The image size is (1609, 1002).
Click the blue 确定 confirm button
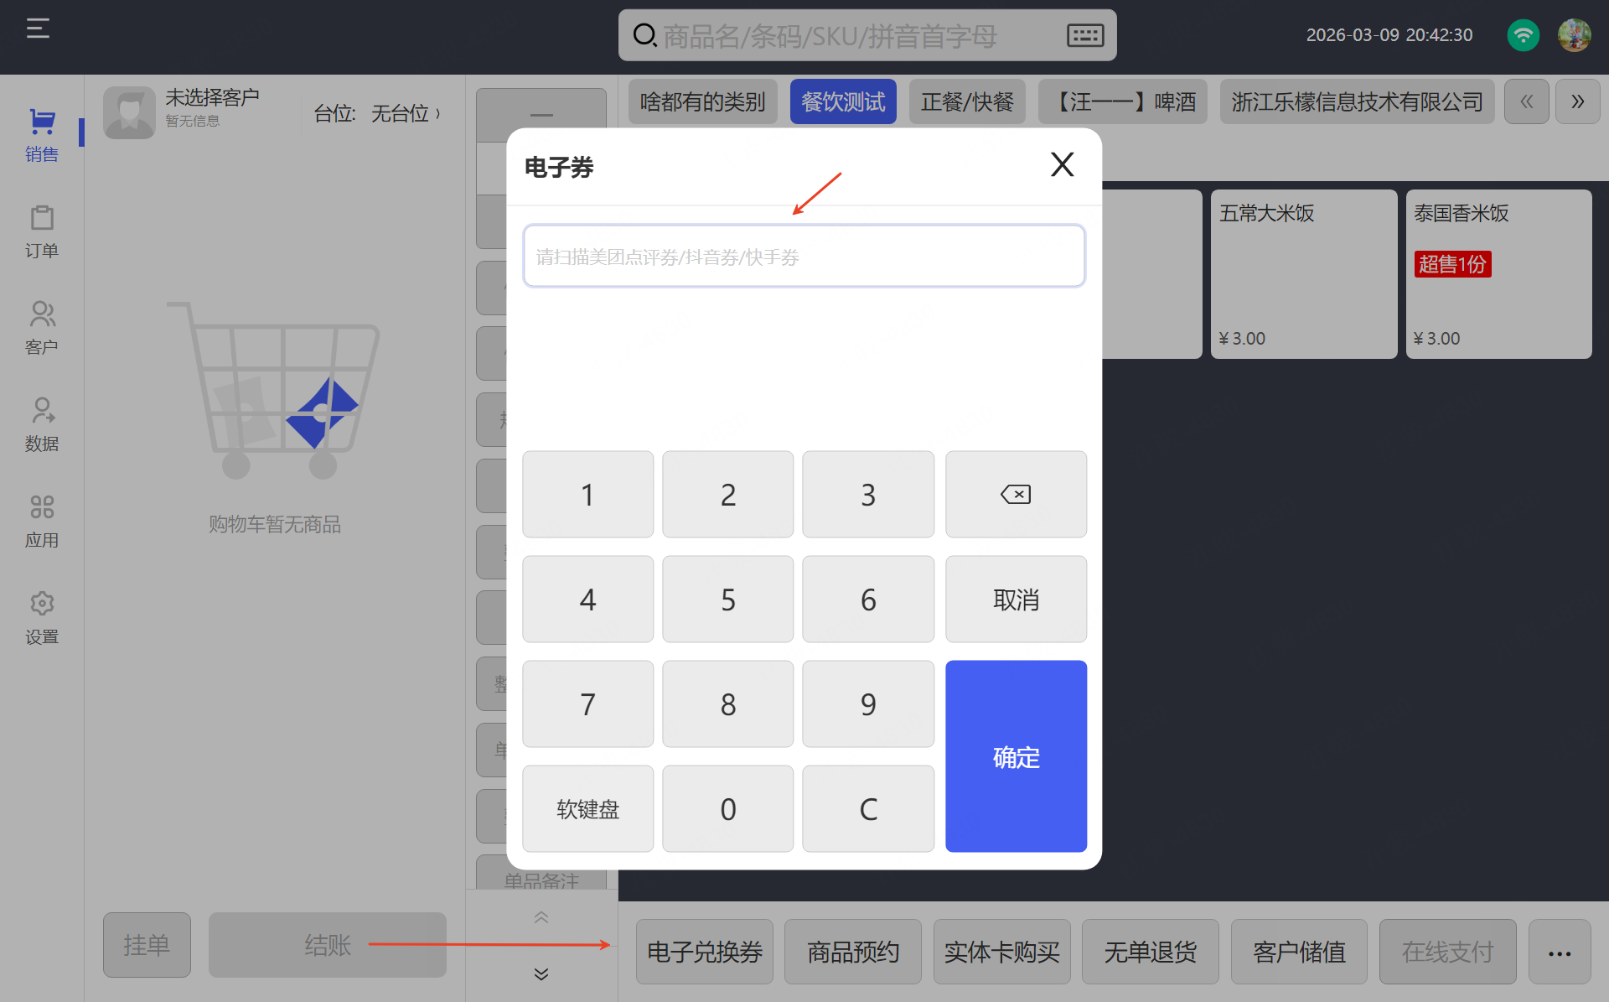[x=1016, y=756]
